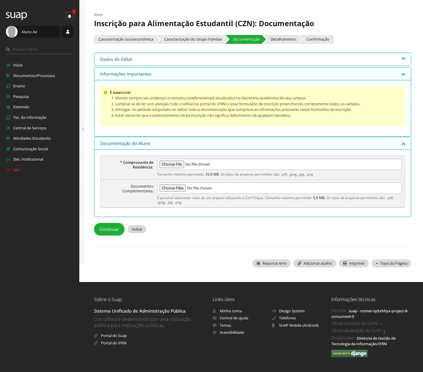Expand the Dados do Edital section
Screen dimensions: 423x372
(253, 59)
